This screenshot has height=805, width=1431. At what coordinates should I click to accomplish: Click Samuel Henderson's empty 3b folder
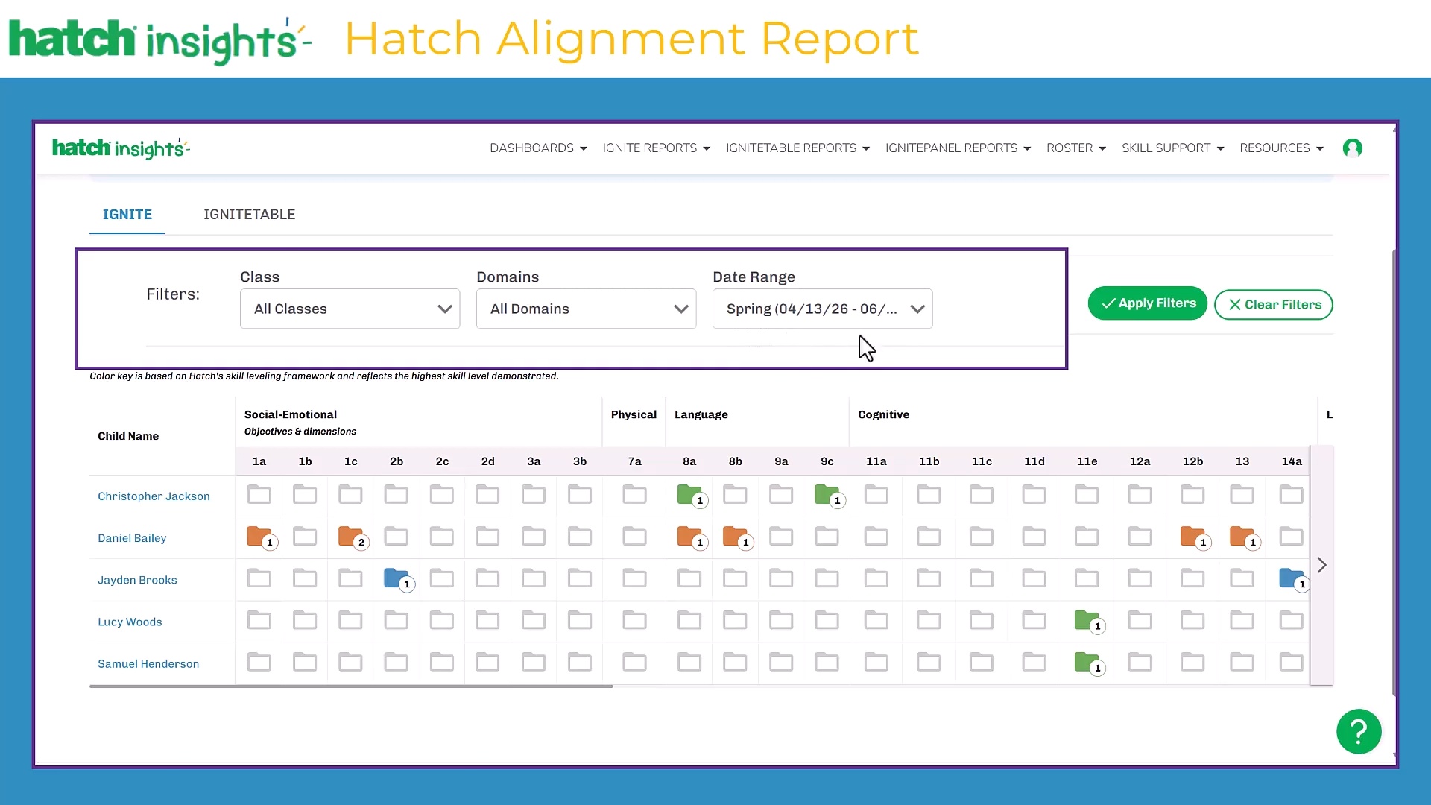tap(580, 662)
